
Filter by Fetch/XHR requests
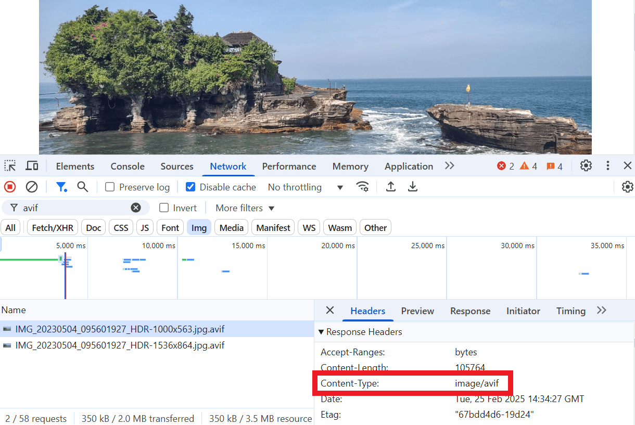(x=53, y=228)
